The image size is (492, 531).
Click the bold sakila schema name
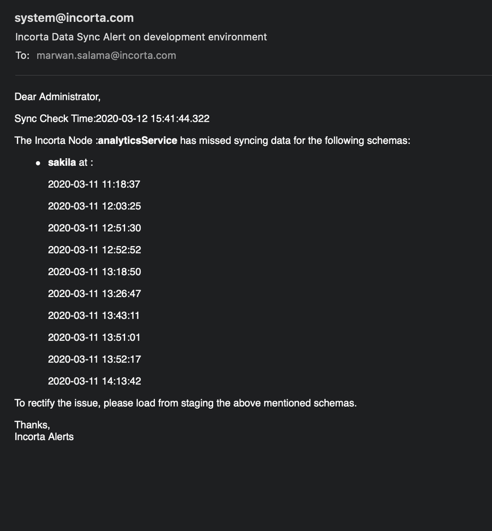(x=62, y=163)
